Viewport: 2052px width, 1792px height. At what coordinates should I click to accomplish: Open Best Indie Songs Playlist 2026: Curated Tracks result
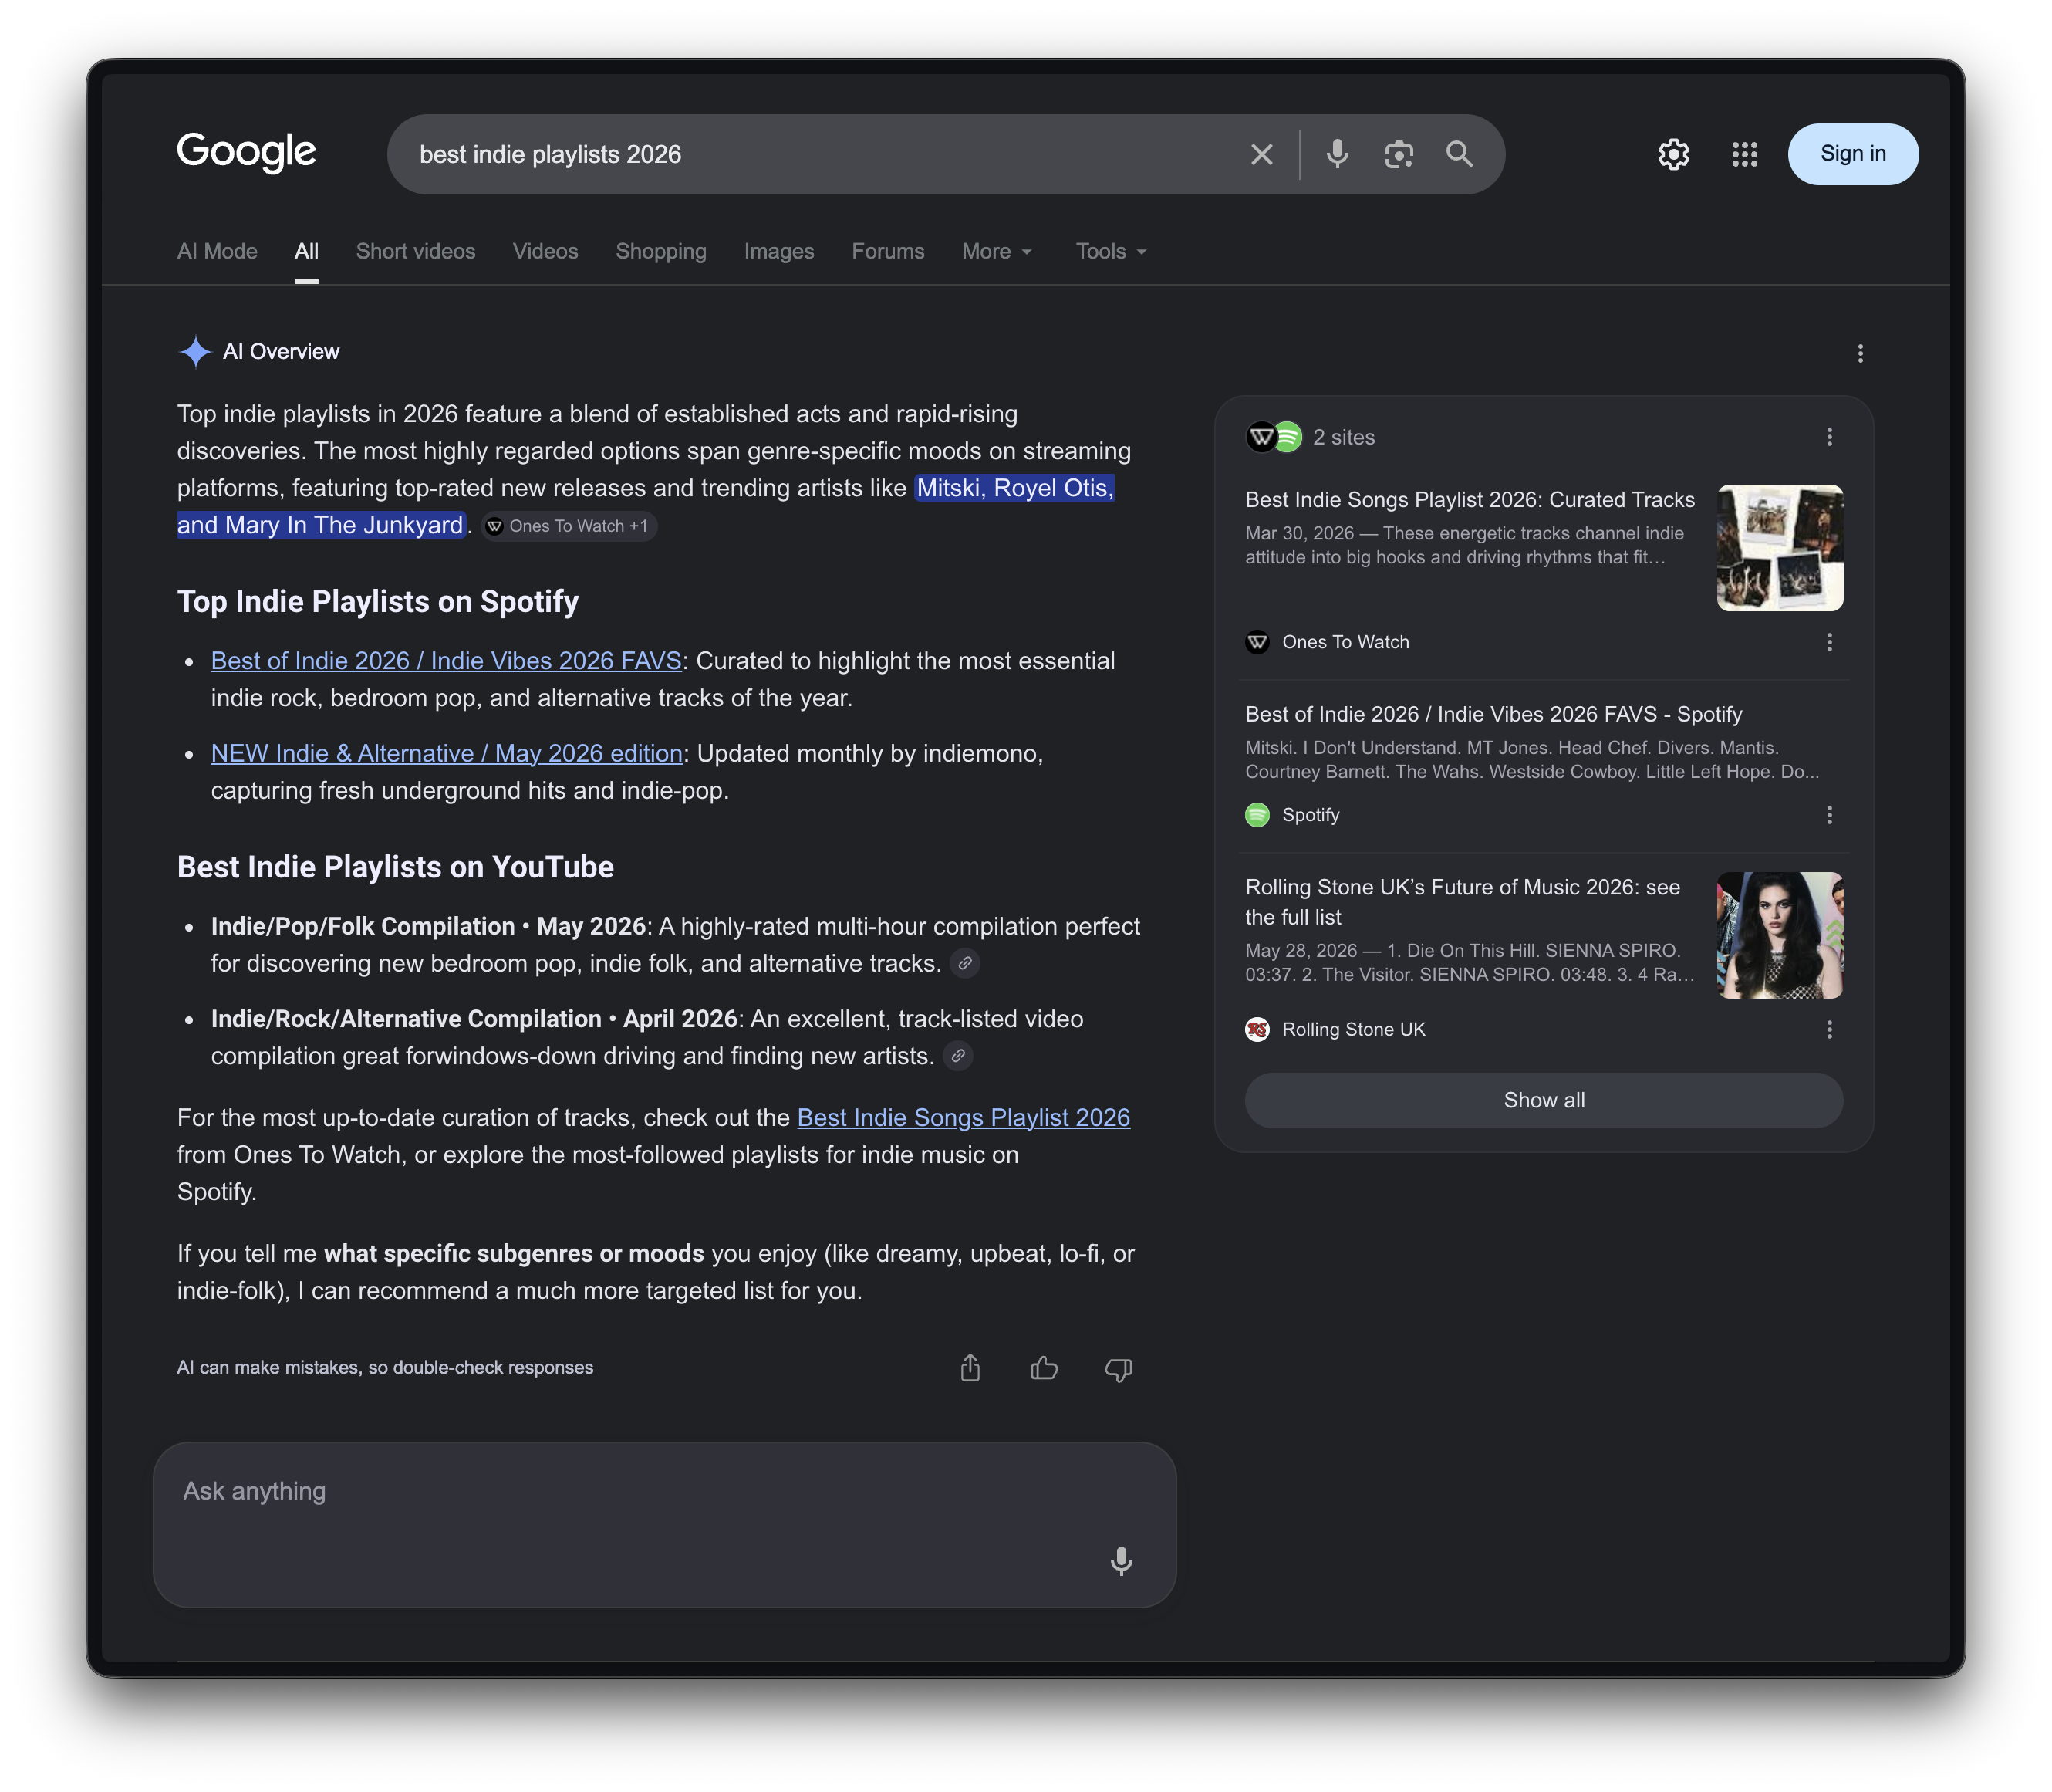click(x=1470, y=500)
